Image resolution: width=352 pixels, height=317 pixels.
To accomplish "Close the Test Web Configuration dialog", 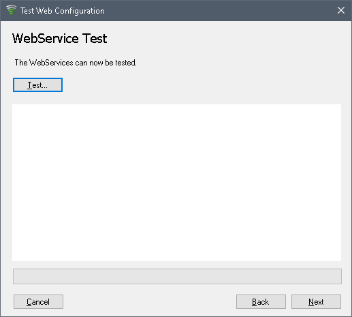I will (x=341, y=10).
